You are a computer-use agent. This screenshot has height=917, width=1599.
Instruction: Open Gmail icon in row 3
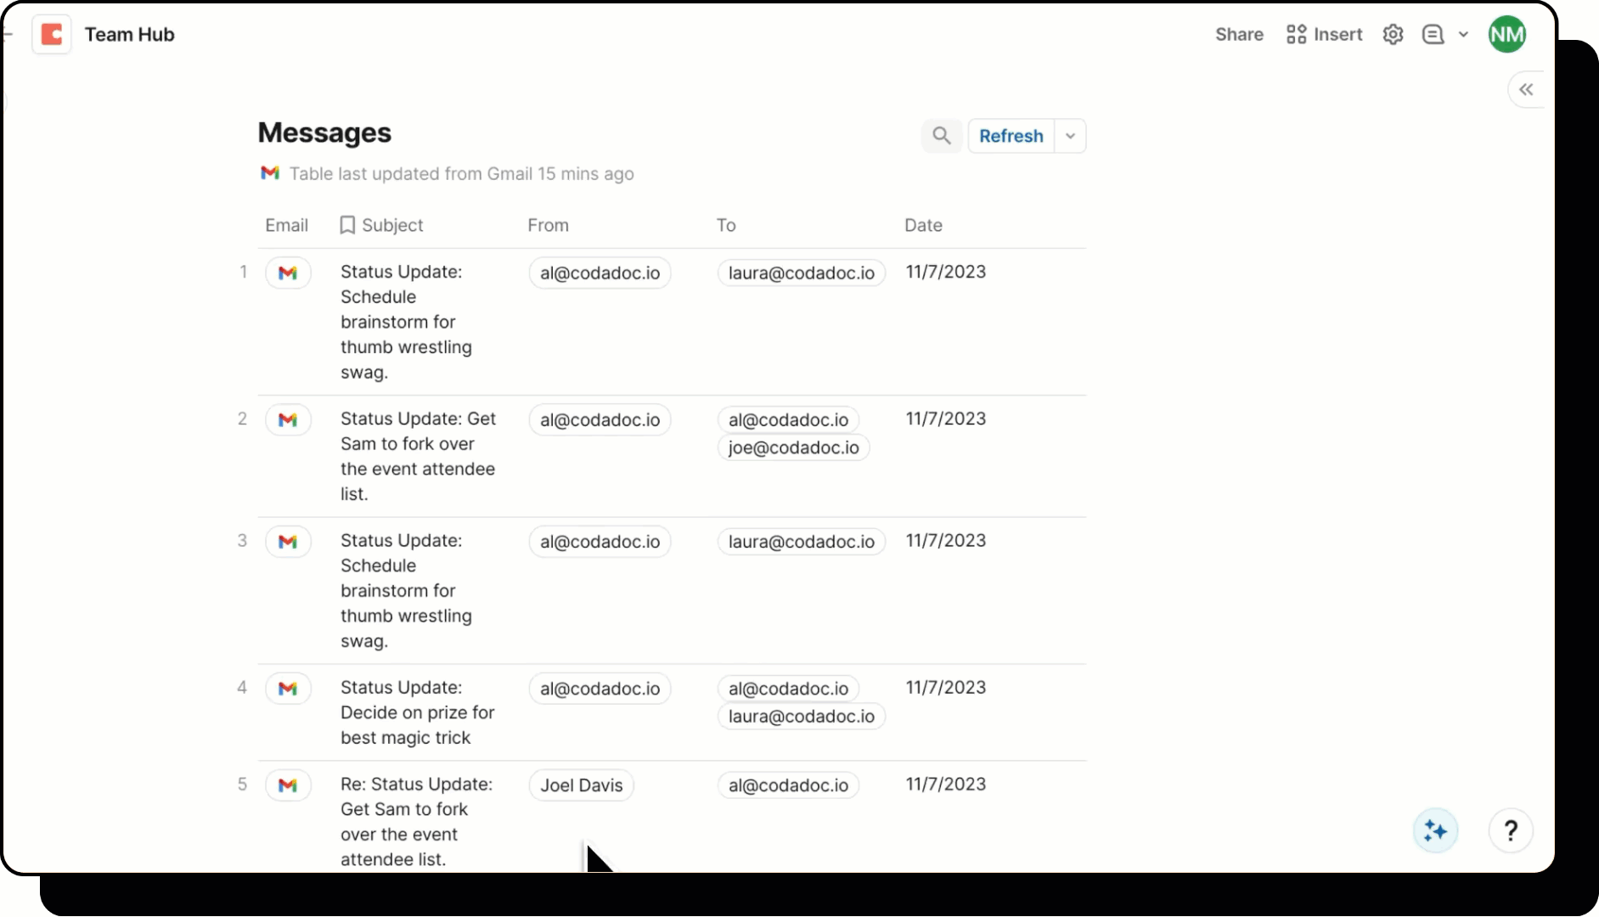tap(288, 542)
